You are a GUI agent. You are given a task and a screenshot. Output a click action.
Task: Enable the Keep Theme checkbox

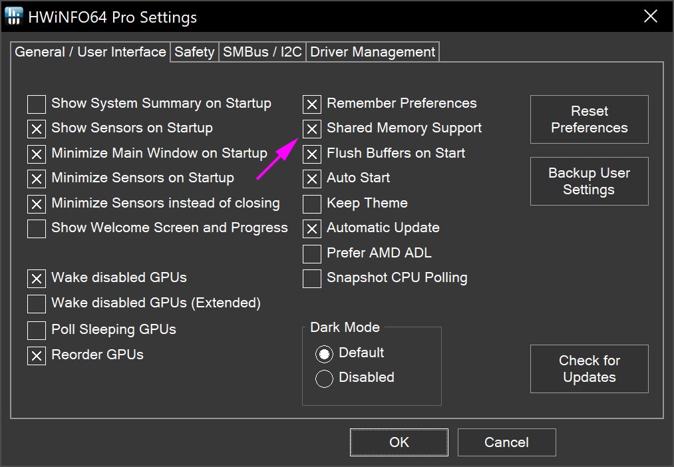(x=312, y=204)
